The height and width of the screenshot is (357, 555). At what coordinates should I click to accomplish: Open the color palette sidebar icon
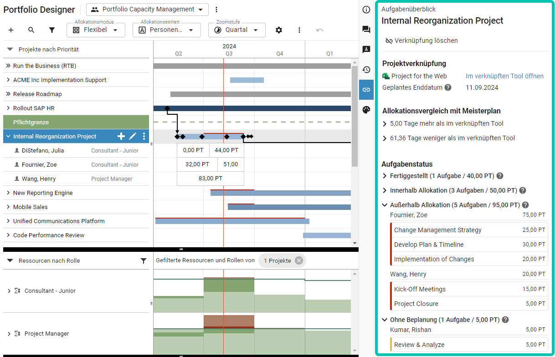pos(366,110)
